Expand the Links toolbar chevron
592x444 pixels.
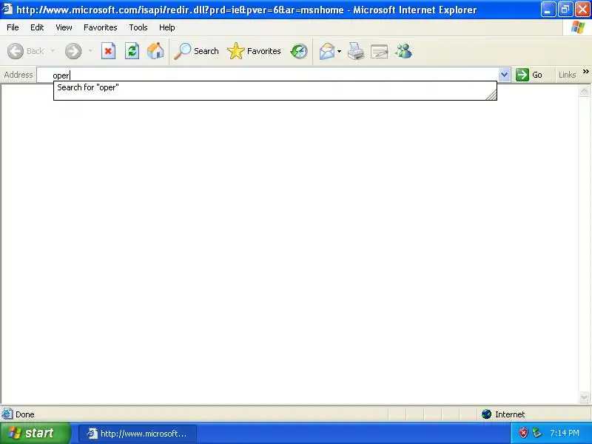[586, 71]
